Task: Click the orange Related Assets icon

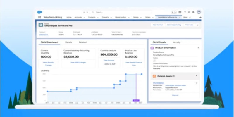Action: tap(154, 76)
